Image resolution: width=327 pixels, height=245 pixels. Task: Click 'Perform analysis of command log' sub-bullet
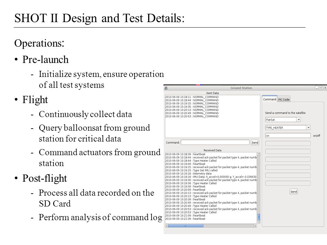[100, 217]
